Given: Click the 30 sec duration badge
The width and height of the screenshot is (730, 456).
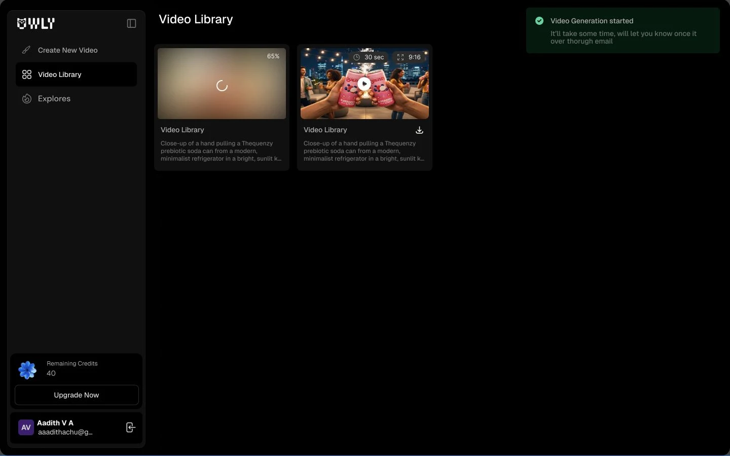Looking at the screenshot, I should pyautogui.click(x=369, y=57).
